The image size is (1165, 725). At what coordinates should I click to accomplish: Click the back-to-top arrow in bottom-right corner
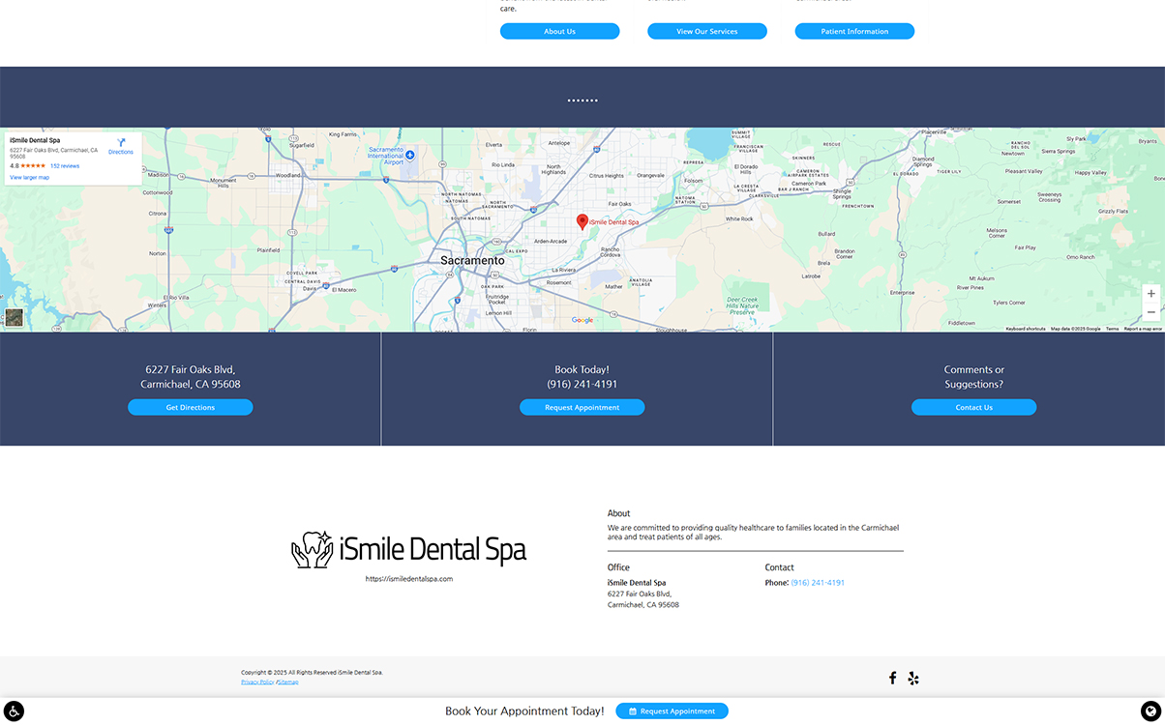point(1150,710)
